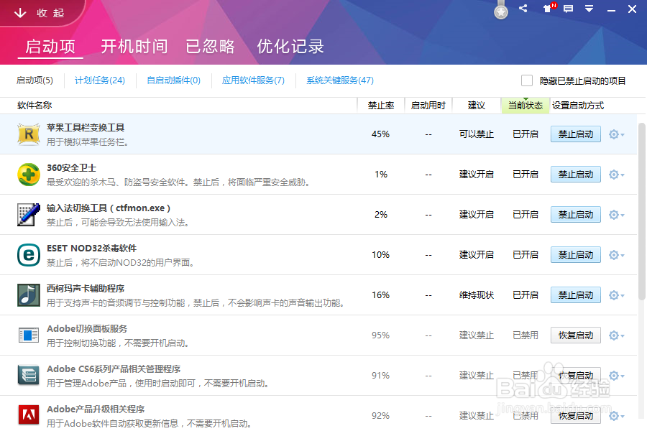Open 系统关键服务(47) category link
The image size is (647, 431).
[x=339, y=80]
